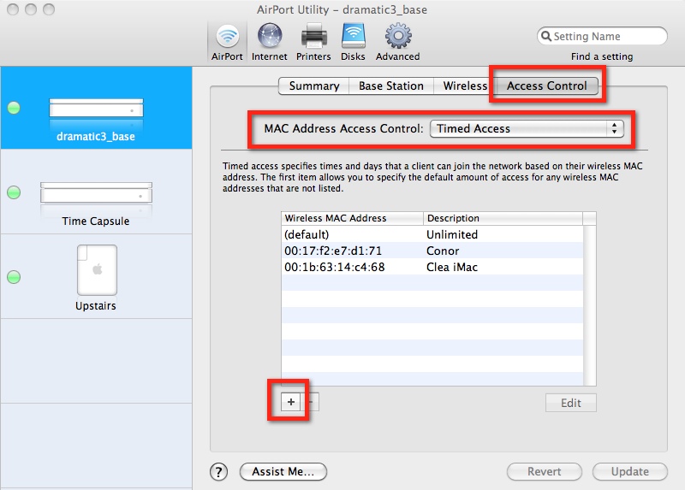Select the Upstairs AirPort Express device
The width and height of the screenshot is (685, 490).
(x=96, y=278)
